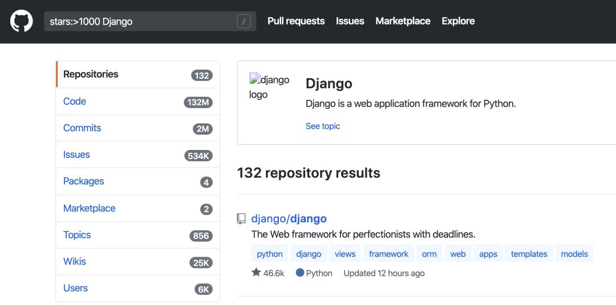This screenshot has height=305, width=616.
Task: Click the python topic tag
Action: point(269,254)
